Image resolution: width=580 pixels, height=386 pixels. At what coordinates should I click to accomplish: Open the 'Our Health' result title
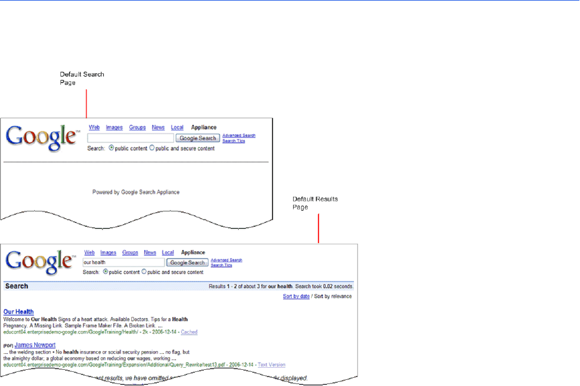coord(18,311)
